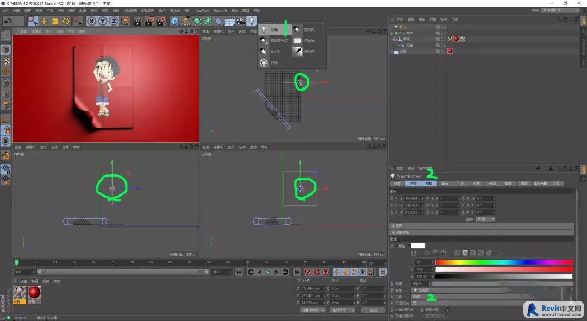587x321 pixels.
Task: Collapse the plane object tree node
Action: click(x=395, y=39)
